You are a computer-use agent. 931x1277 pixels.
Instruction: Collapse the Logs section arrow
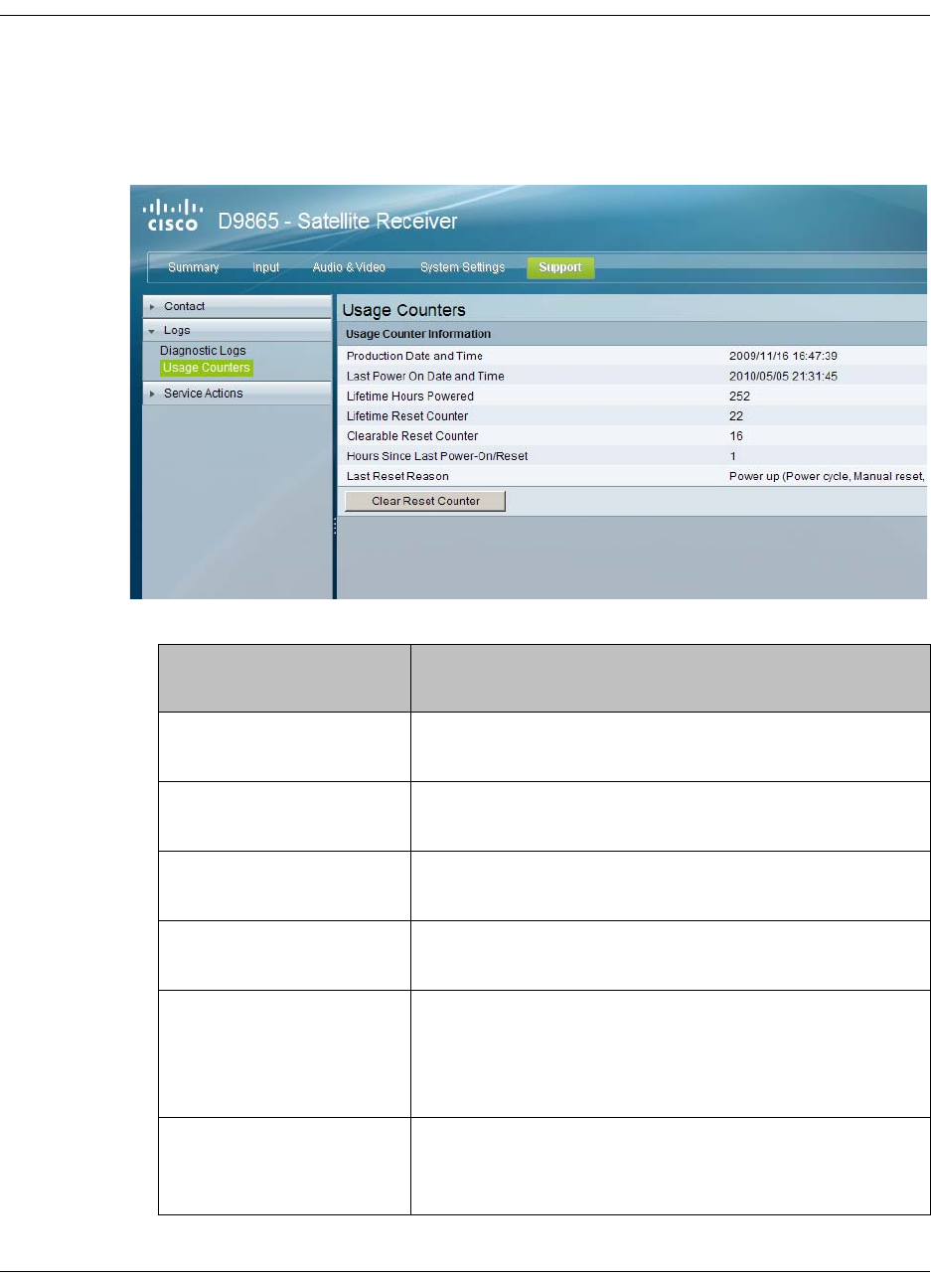[x=152, y=331]
